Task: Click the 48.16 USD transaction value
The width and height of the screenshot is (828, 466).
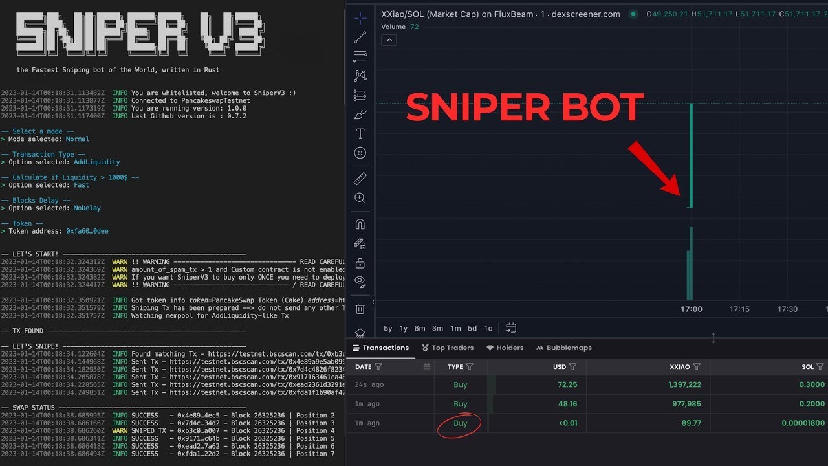Action: (x=567, y=404)
